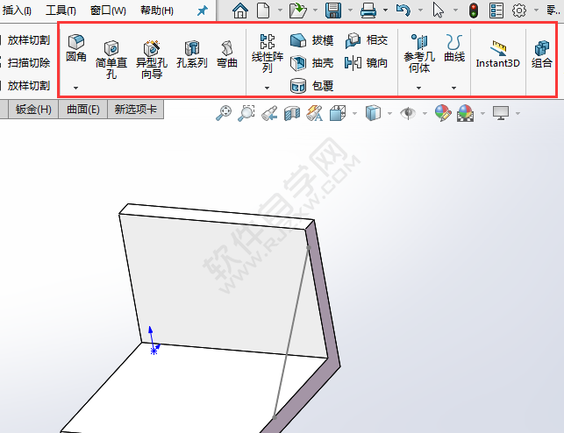Screen dimensions: 564x433
Task: Open dropdown next to New document
Action: point(280,11)
